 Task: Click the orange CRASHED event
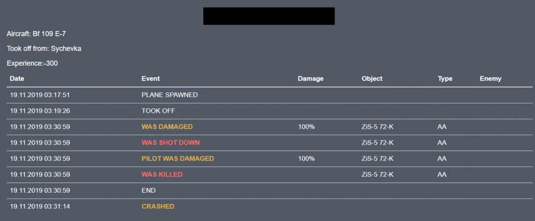tap(158, 207)
